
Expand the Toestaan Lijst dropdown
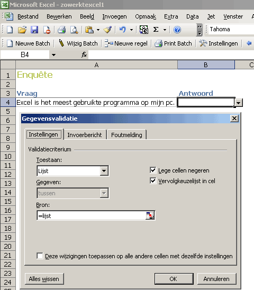(104, 171)
